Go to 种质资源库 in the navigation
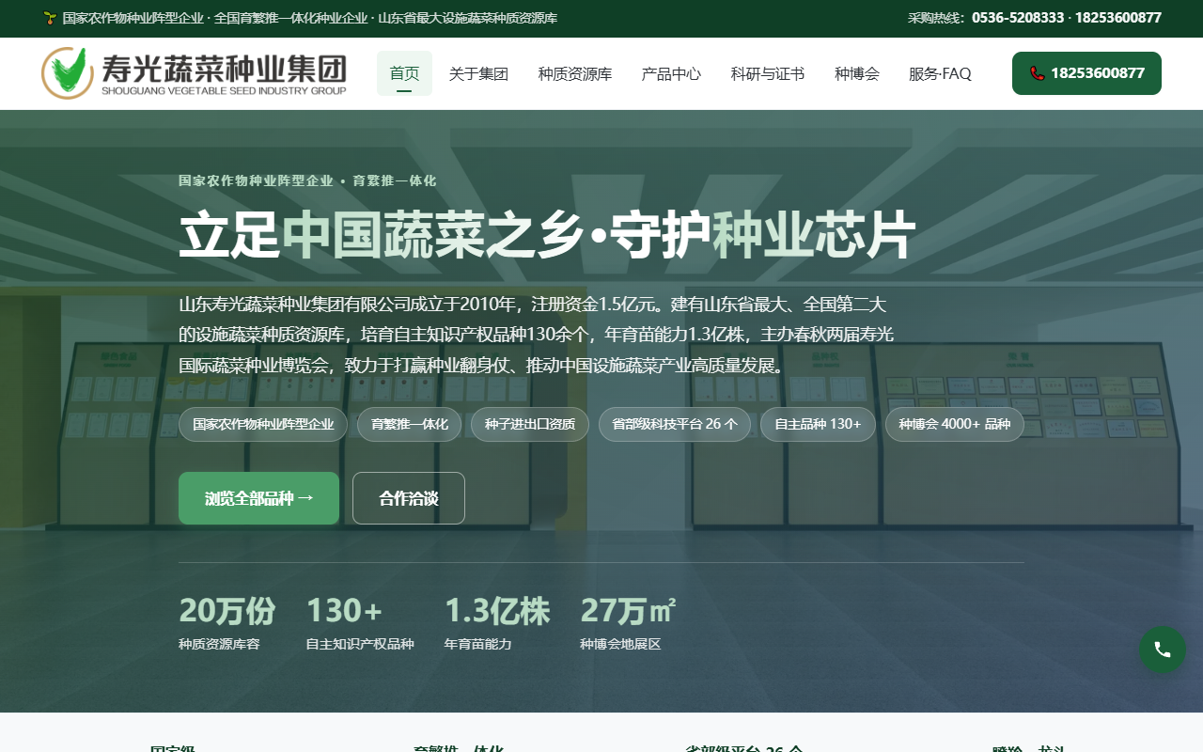This screenshot has width=1203, height=752. (x=575, y=73)
